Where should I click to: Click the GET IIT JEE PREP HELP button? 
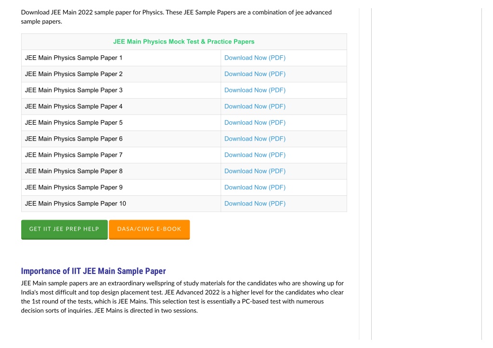coord(64,230)
